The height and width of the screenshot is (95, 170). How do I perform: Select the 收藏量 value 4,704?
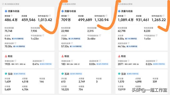pyautogui.click(x=25, y=89)
